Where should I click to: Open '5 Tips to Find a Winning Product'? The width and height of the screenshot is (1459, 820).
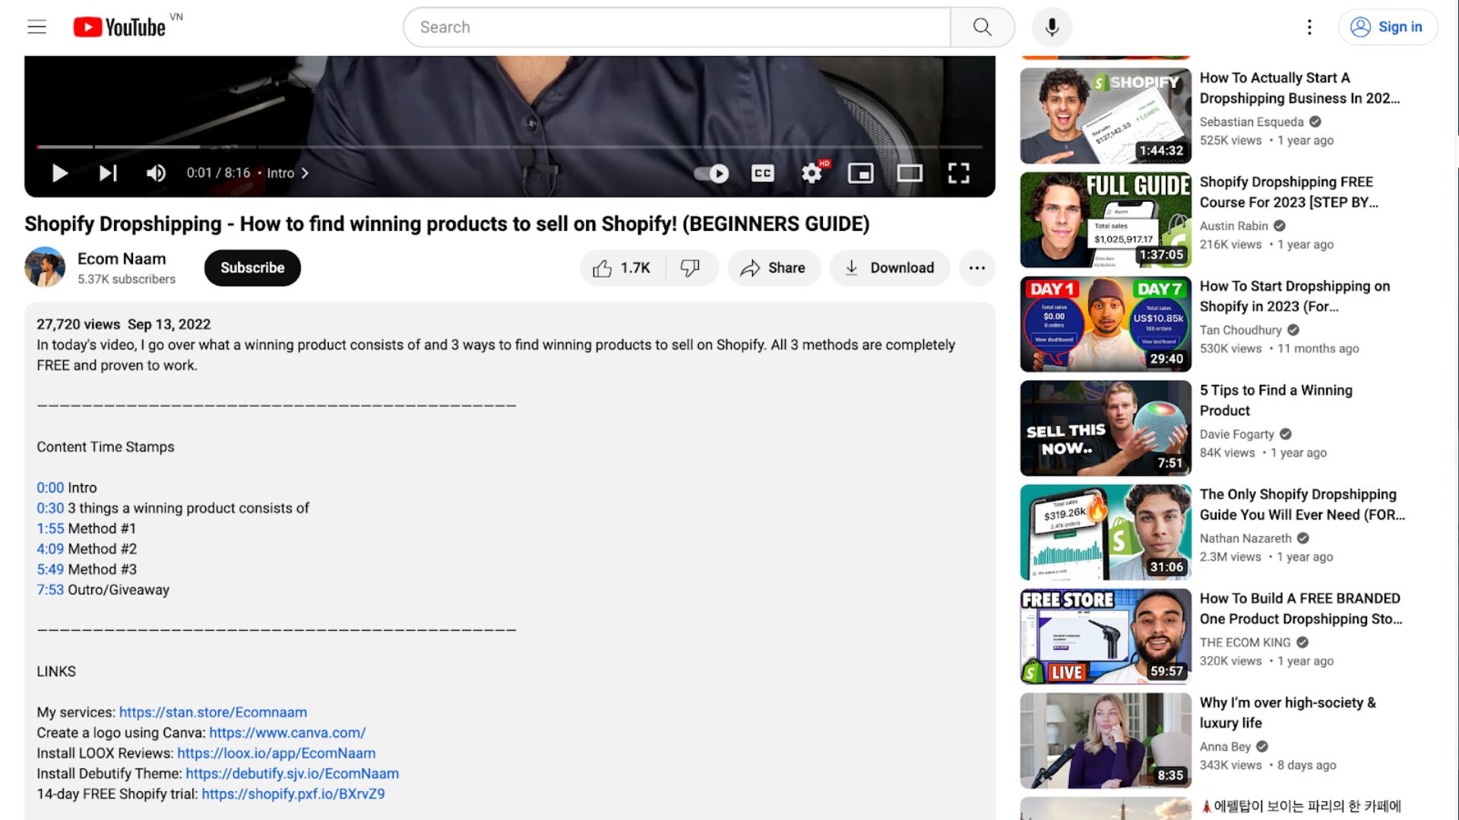(x=1276, y=400)
